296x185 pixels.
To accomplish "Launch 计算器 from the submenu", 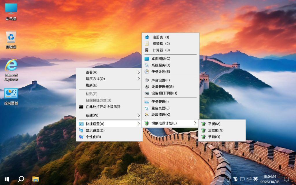I will (159, 50).
